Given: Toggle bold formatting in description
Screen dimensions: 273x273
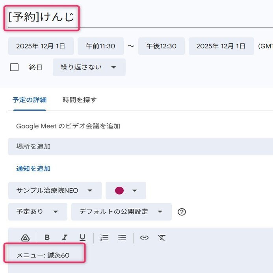Looking at the screenshot, I should (x=47, y=238).
